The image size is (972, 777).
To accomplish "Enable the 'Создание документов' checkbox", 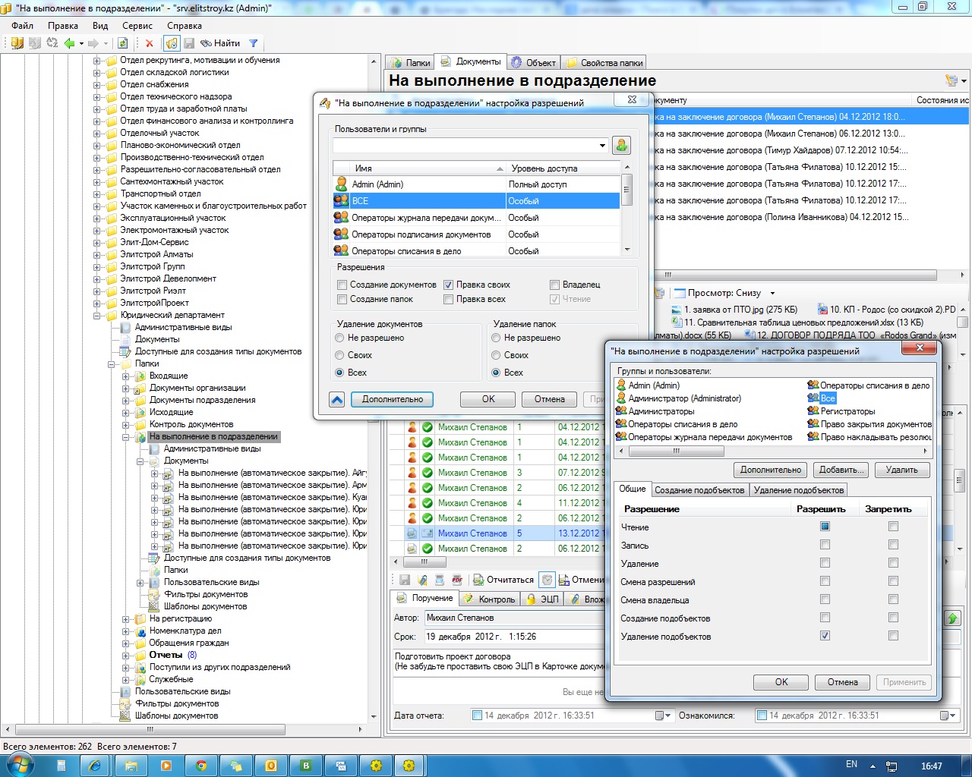I will pyautogui.click(x=342, y=285).
